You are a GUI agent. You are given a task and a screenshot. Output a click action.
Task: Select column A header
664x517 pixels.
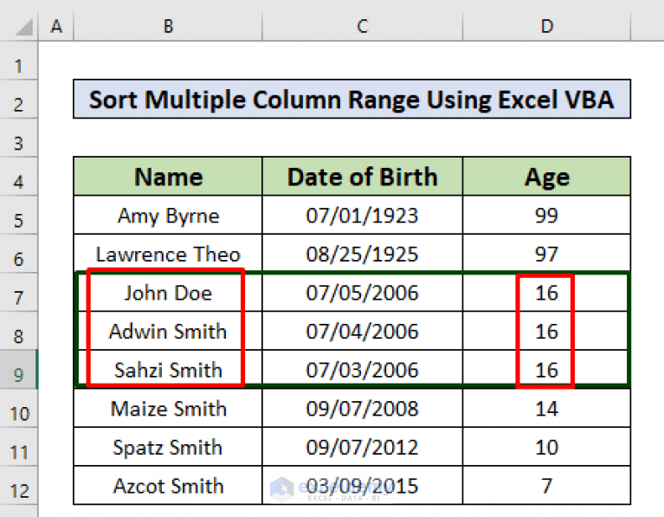56,27
